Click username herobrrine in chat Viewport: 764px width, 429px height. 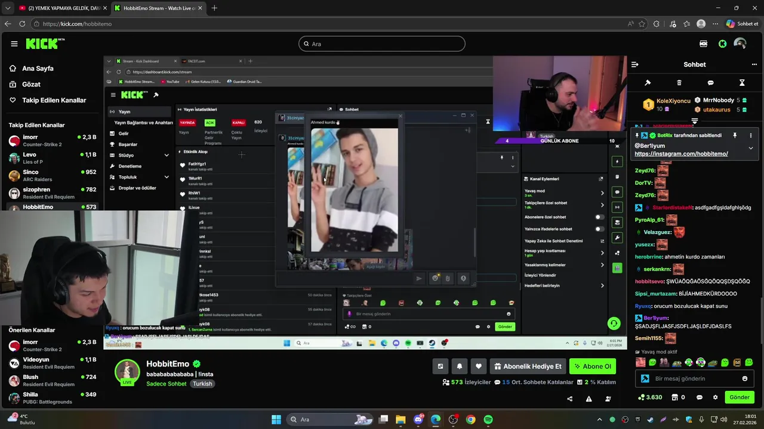(x=648, y=257)
